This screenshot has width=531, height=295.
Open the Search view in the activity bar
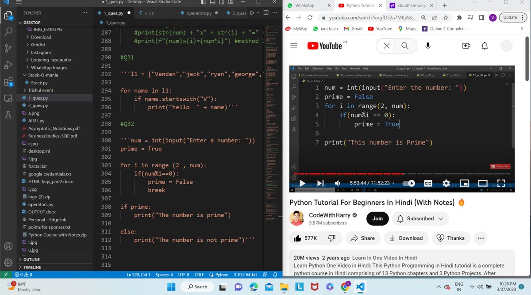[x=8, y=32]
